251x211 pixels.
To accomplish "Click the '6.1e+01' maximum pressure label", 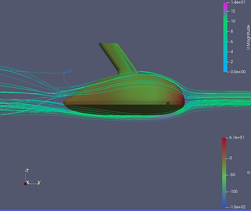I will [x=237, y=137].
